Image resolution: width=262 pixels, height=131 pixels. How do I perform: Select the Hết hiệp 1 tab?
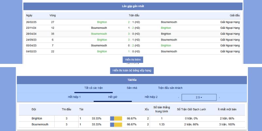74,97
